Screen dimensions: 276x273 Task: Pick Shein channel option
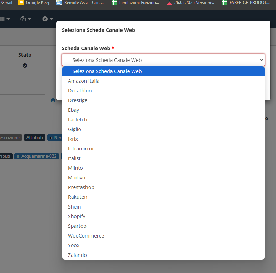pos(163,207)
